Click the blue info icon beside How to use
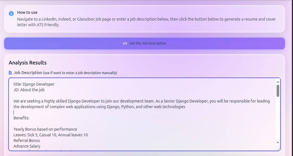The height and width of the screenshot is (156, 293). pos(11,14)
